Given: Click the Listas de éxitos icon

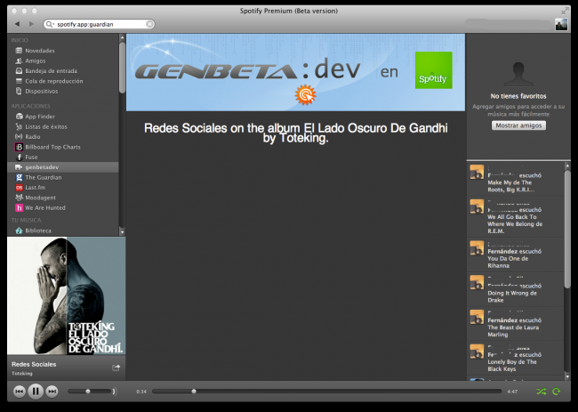Looking at the screenshot, I should 19,126.
